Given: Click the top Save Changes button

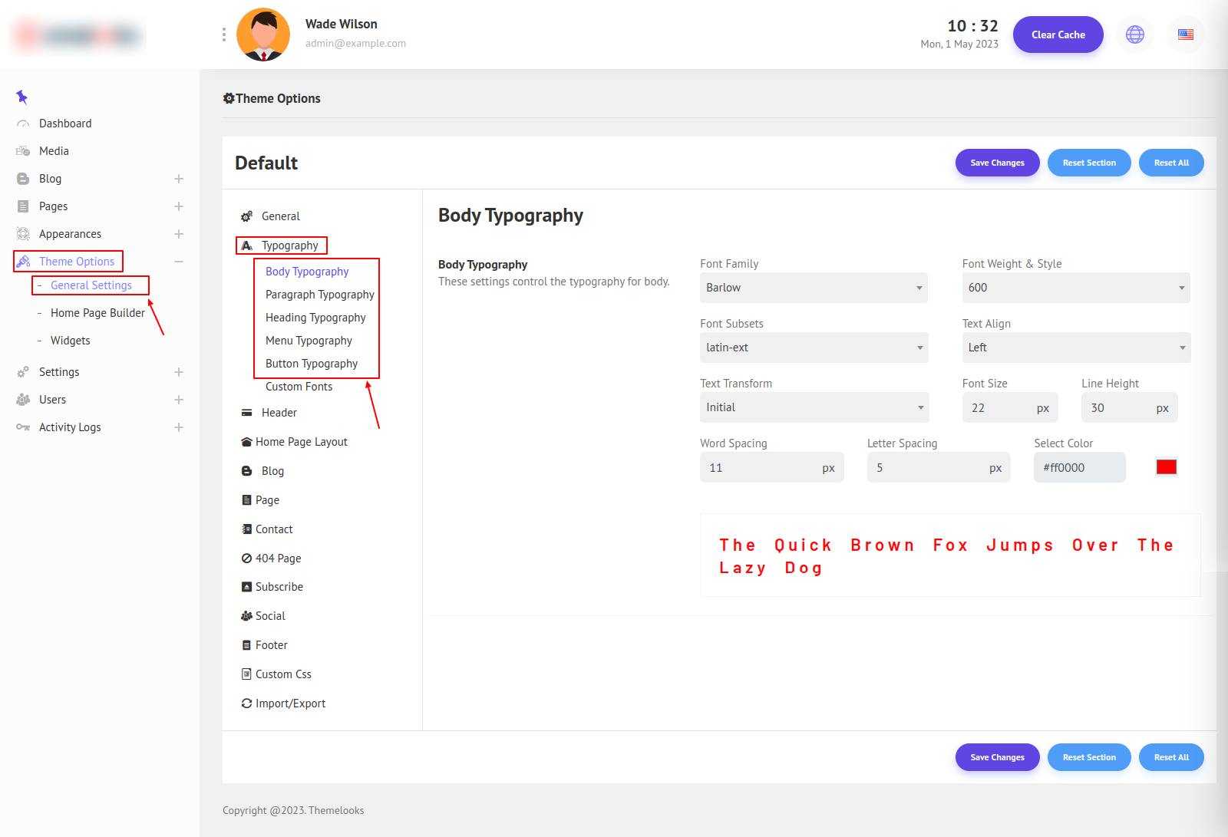Looking at the screenshot, I should [x=997, y=163].
